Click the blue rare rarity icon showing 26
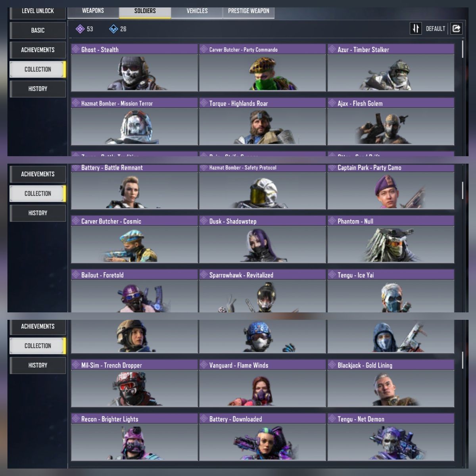The image size is (476, 476). point(113,29)
